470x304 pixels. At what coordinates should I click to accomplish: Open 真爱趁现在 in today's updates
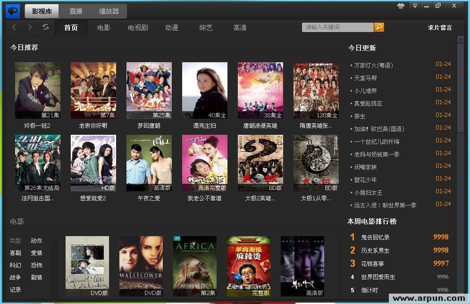click(x=368, y=103)
